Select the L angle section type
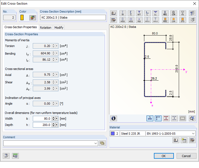This screenshot has height=168, width=199. pyautogui.click(x=147, y=13)
